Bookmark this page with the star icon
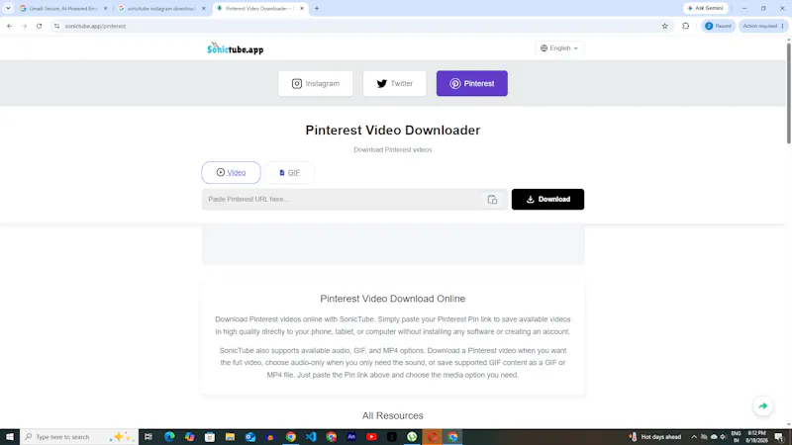The image size is (792, 445). click(x=664, y=26)
